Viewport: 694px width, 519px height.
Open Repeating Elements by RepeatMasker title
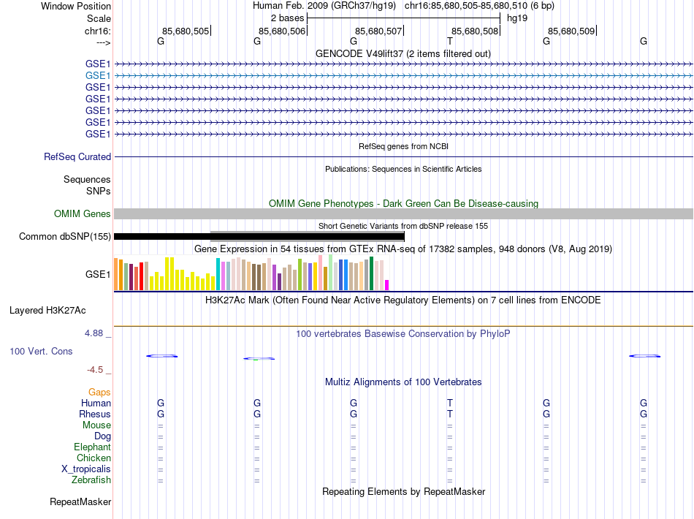click(404, 491)
